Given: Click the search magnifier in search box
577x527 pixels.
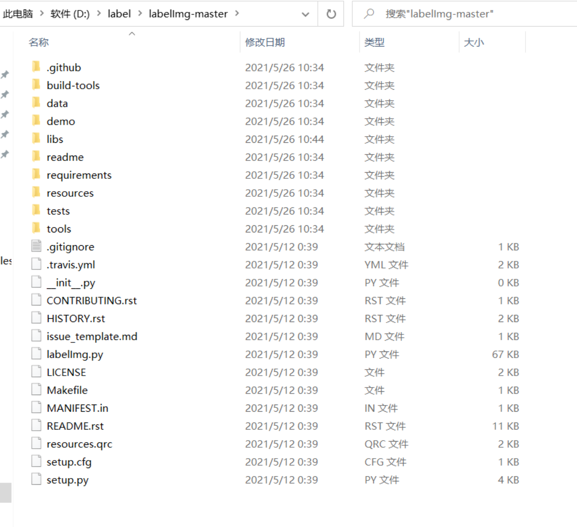Looking at the screenshot, I should coord(368,13).
